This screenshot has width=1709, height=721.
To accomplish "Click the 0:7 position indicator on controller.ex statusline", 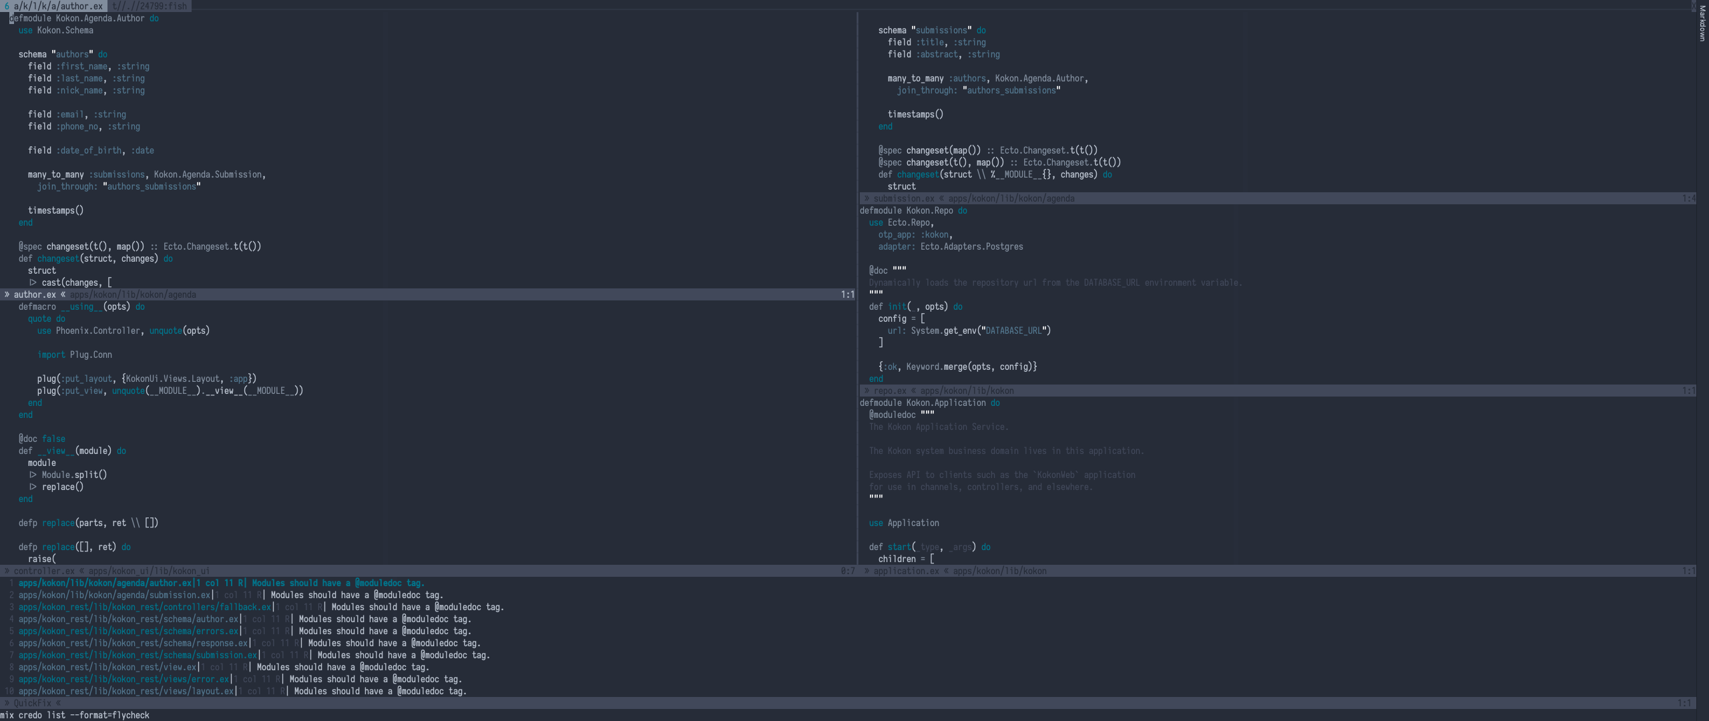I will click(846, 571).
